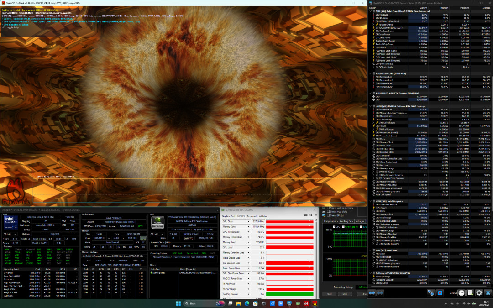The image size is (493, 308).
Task: Click HWiNFO sensors horizontal scrollbar
Action: point(428,286)
